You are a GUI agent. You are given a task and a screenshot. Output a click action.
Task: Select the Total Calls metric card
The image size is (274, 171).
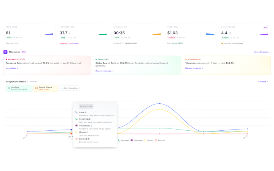click(x=29, y=35)
